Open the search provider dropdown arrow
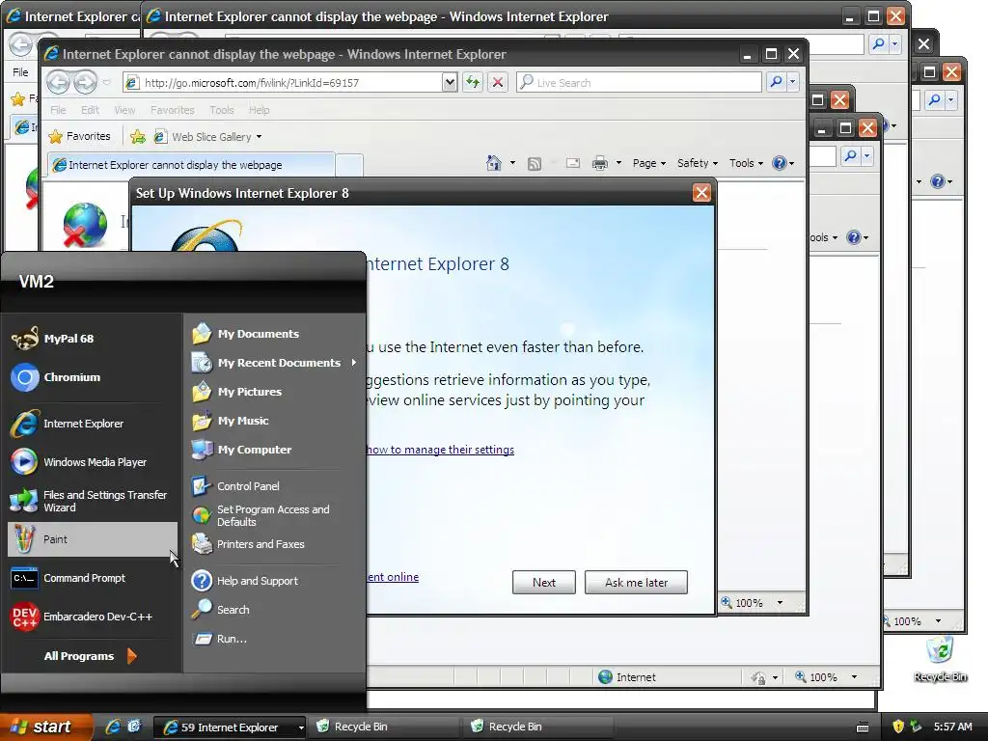This screenshot has height=741, width=988. click(793, 82)
